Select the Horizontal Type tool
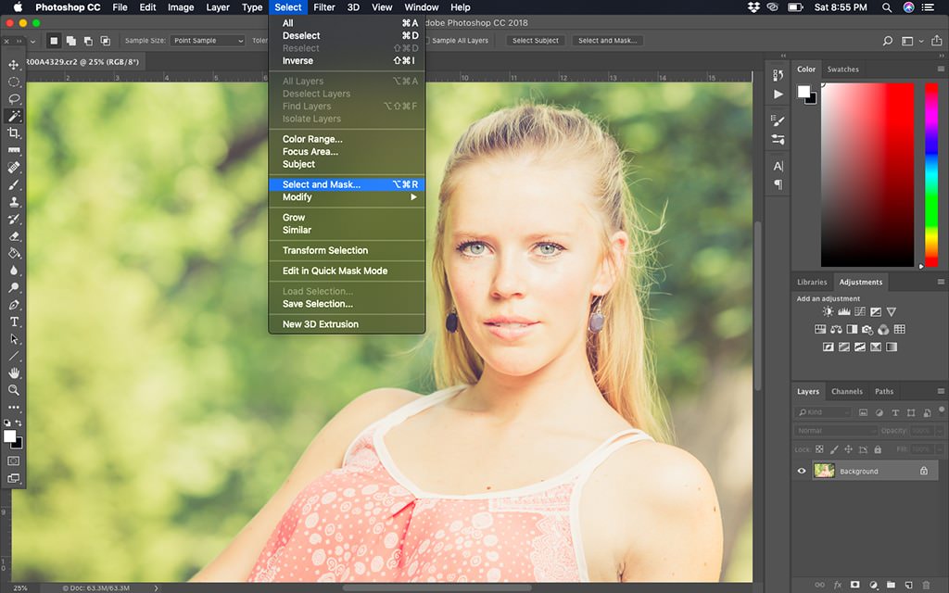949x593 pixels. [x=14, y=322]
